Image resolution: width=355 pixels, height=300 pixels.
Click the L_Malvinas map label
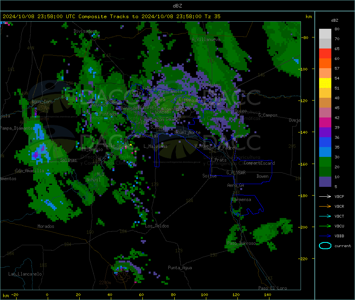(155, 146)
